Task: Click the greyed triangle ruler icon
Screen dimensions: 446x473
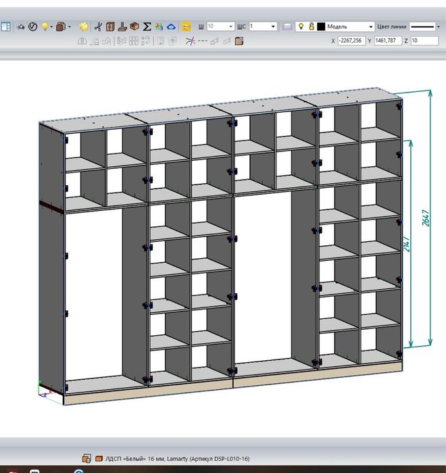Action: pos(95,41)
